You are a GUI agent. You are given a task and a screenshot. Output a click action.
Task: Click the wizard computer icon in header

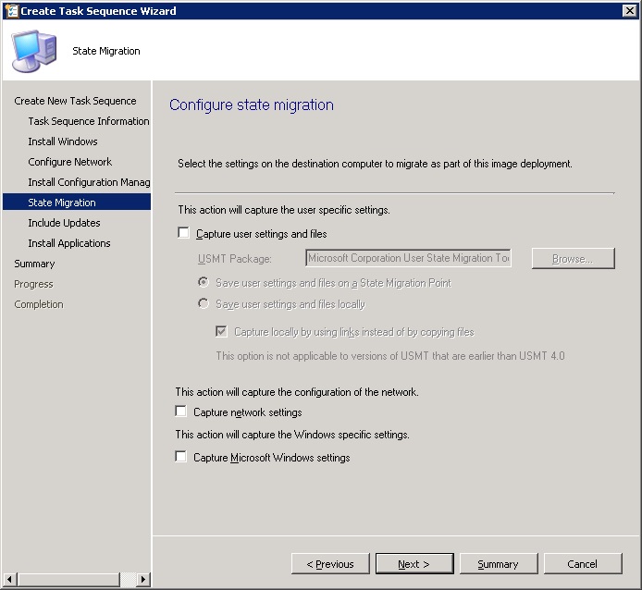(32, 51)
